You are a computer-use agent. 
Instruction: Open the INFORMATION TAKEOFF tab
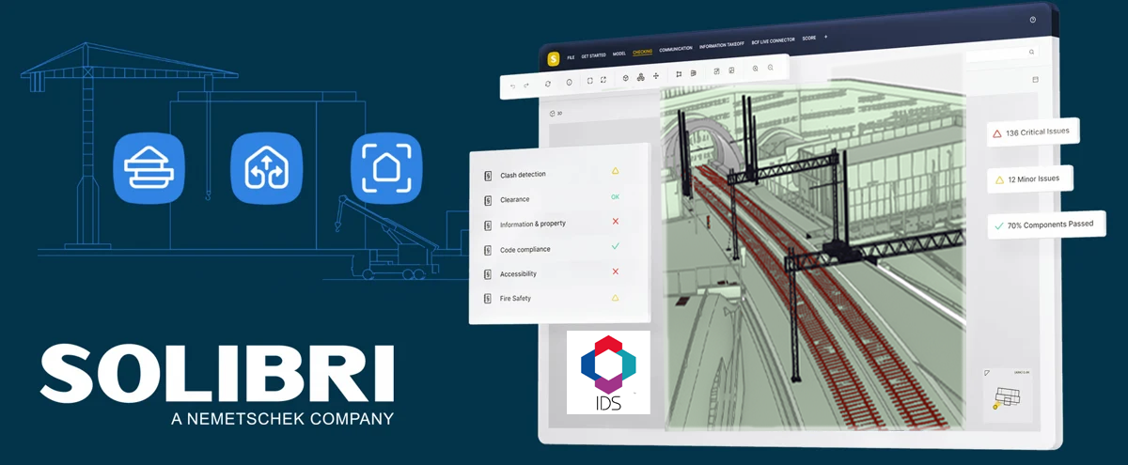pos(722,45)
